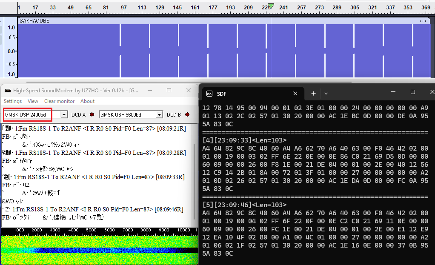Click the 1.0 amplitude scale label

pyautogui.click(x=11, y=28)
